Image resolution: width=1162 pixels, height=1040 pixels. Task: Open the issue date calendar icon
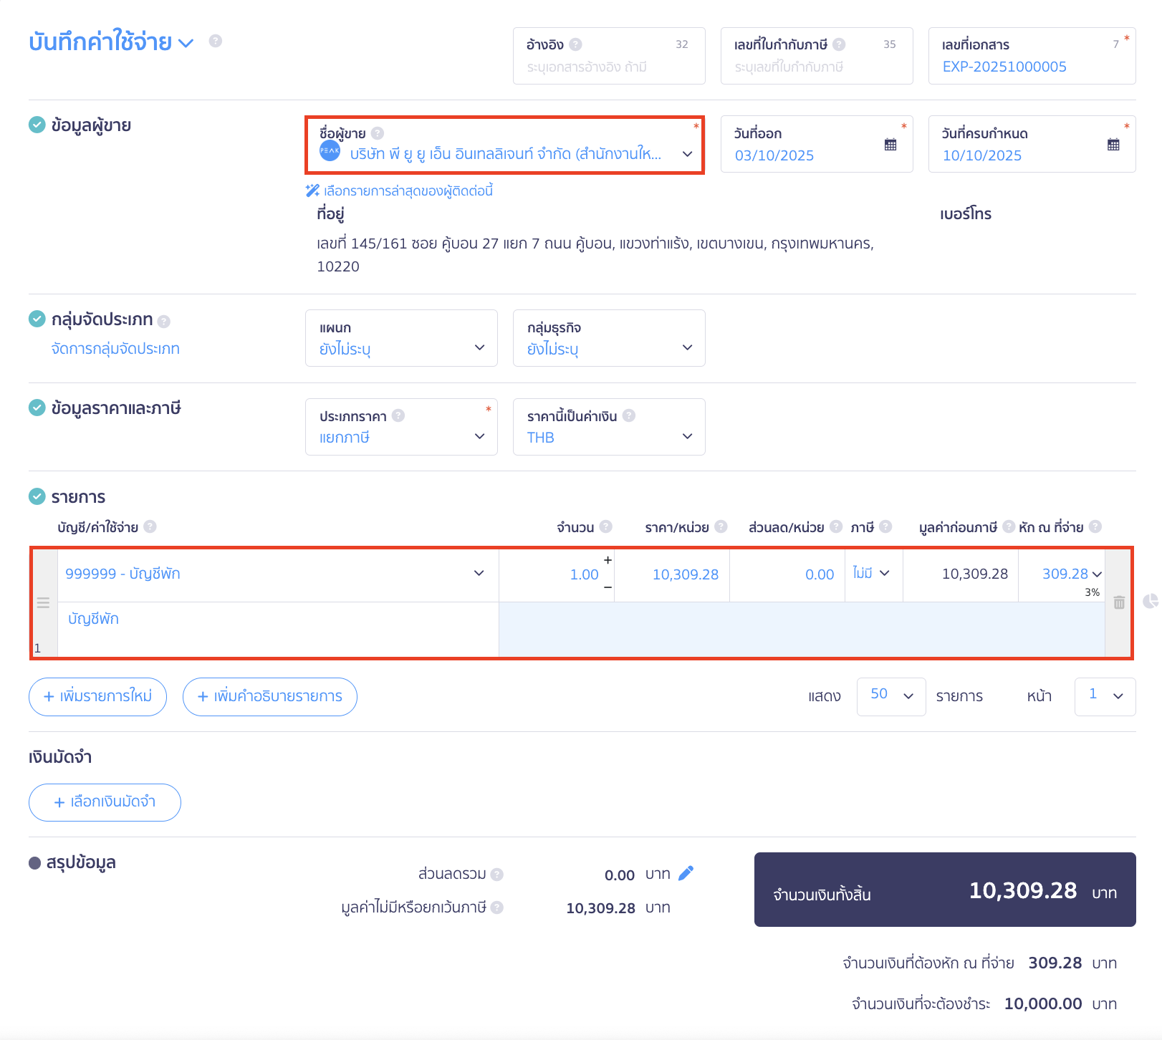(890, 145)
